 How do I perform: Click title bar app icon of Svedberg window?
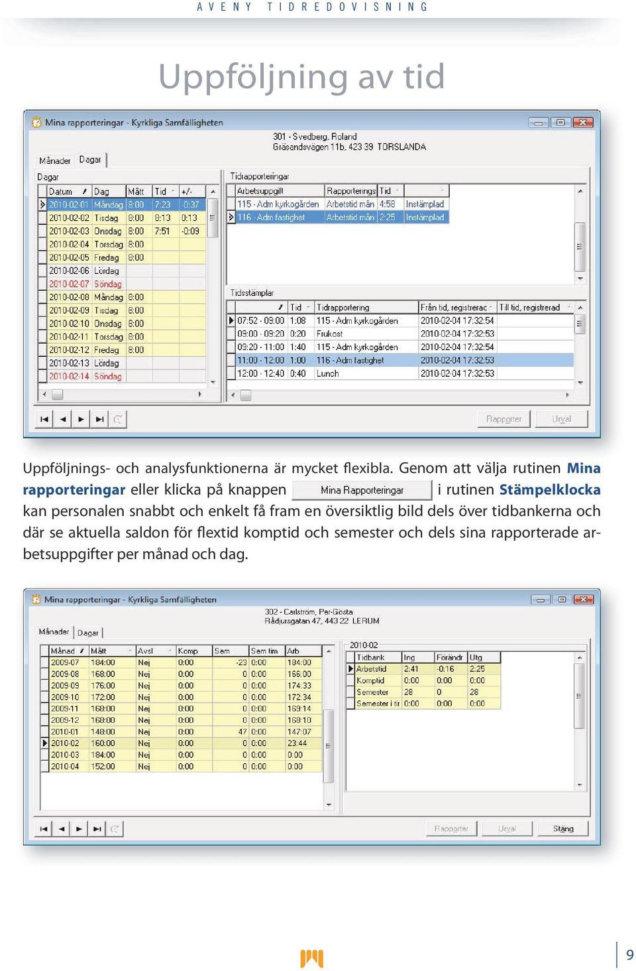(36, 122)
